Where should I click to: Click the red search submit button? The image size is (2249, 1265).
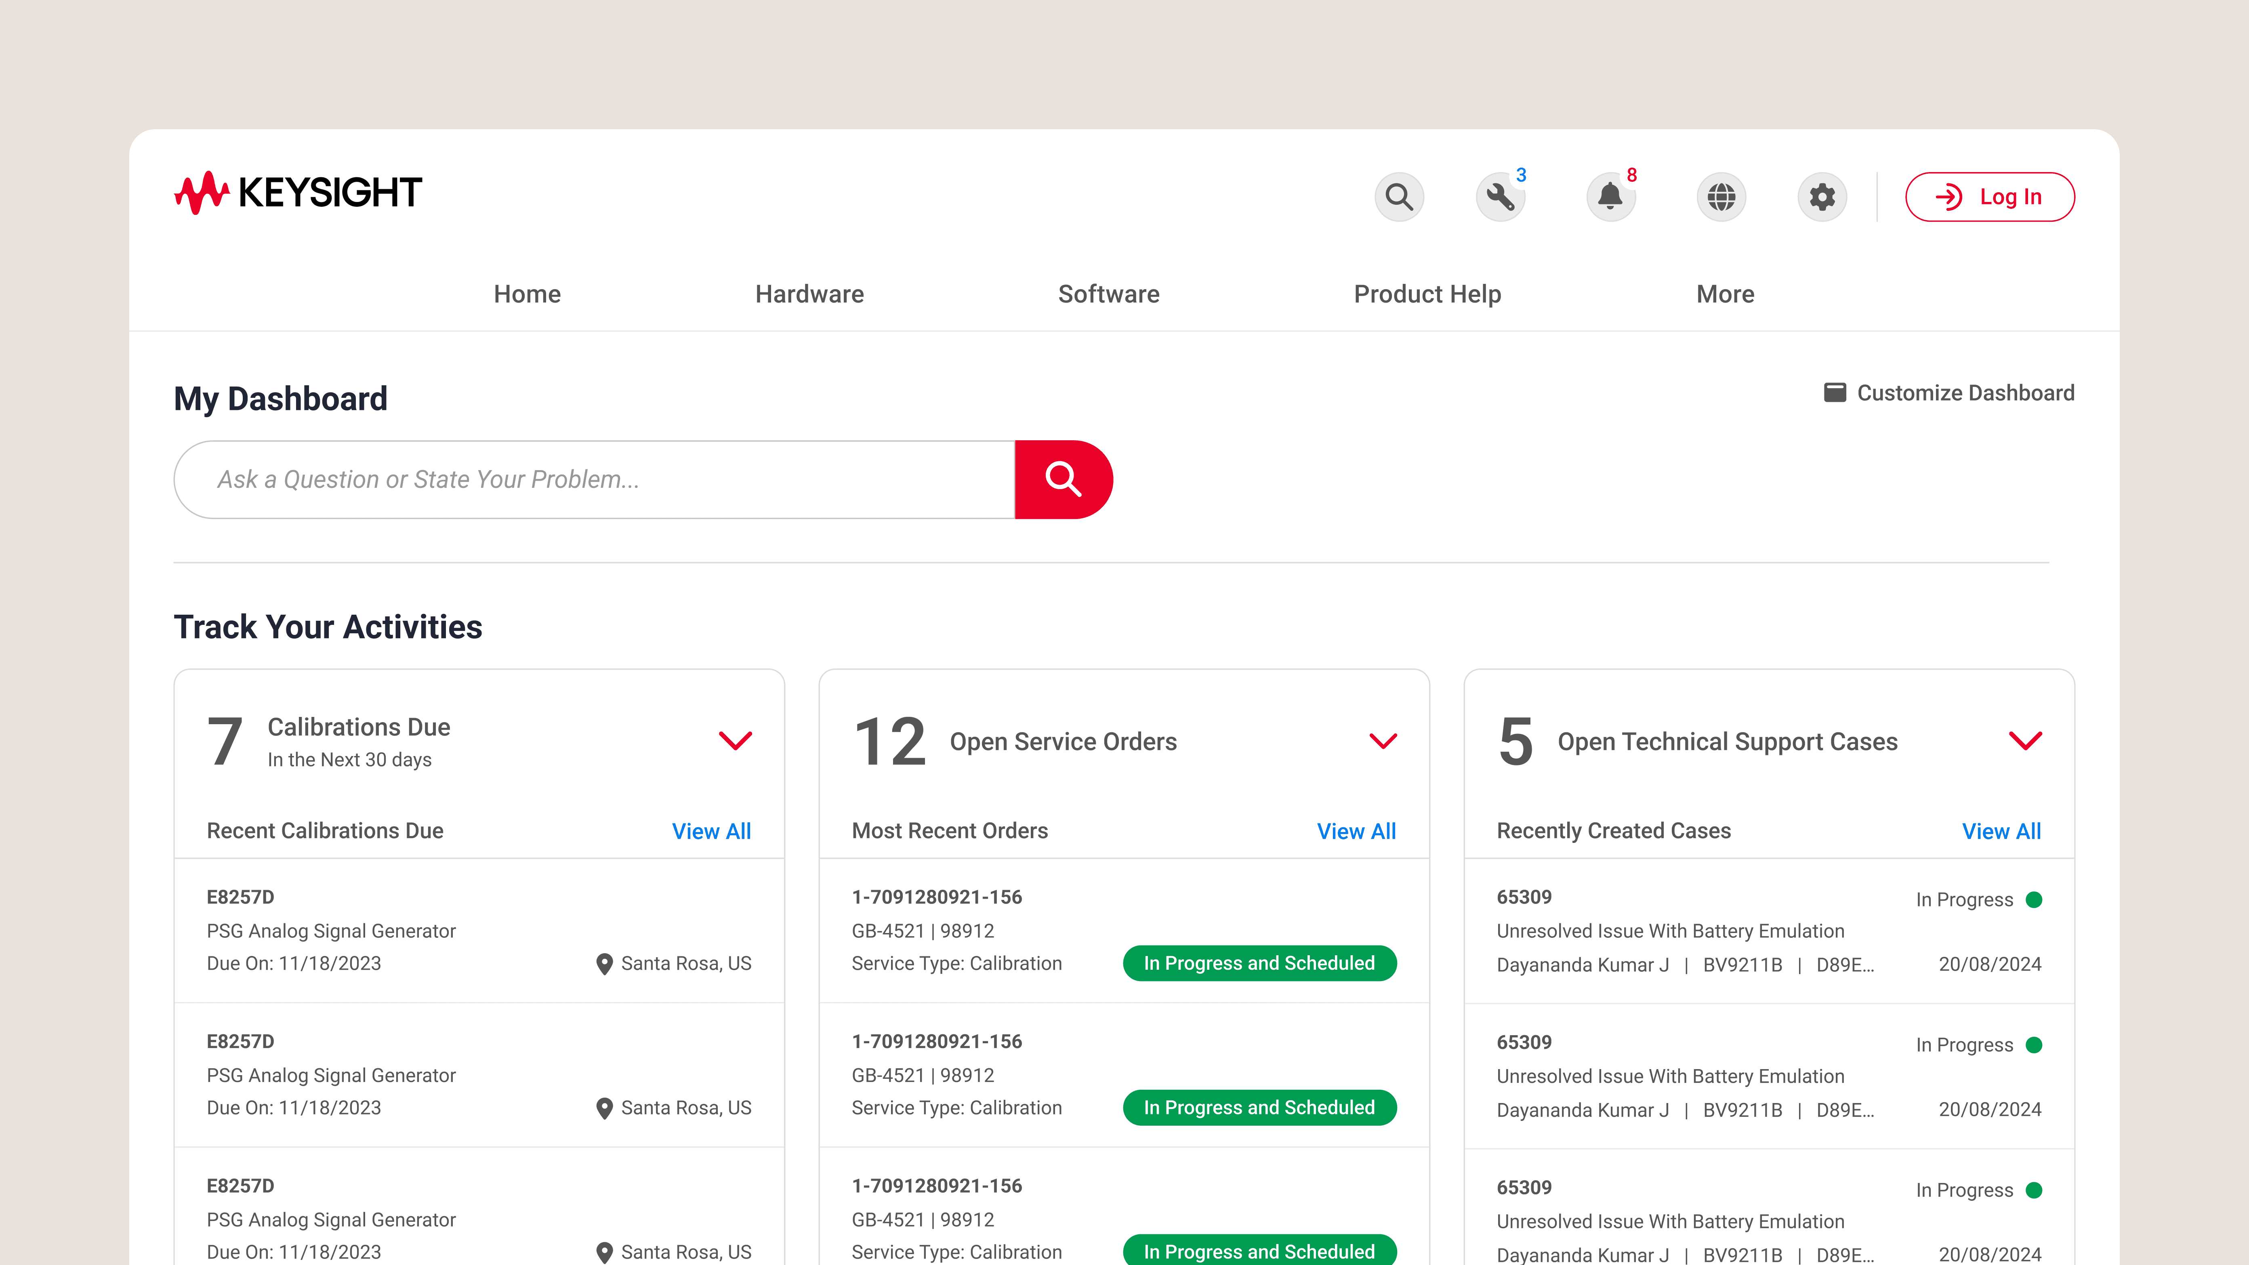(1064, 479)
